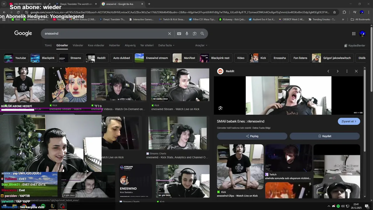373x210 pixels.
Task: Submit search with the magnifier icon
Action: point(202,34)
